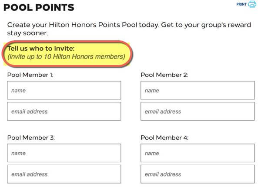Focus Pool Member 2 email address field
261x190 pixels.
click(x=197, y=111)
